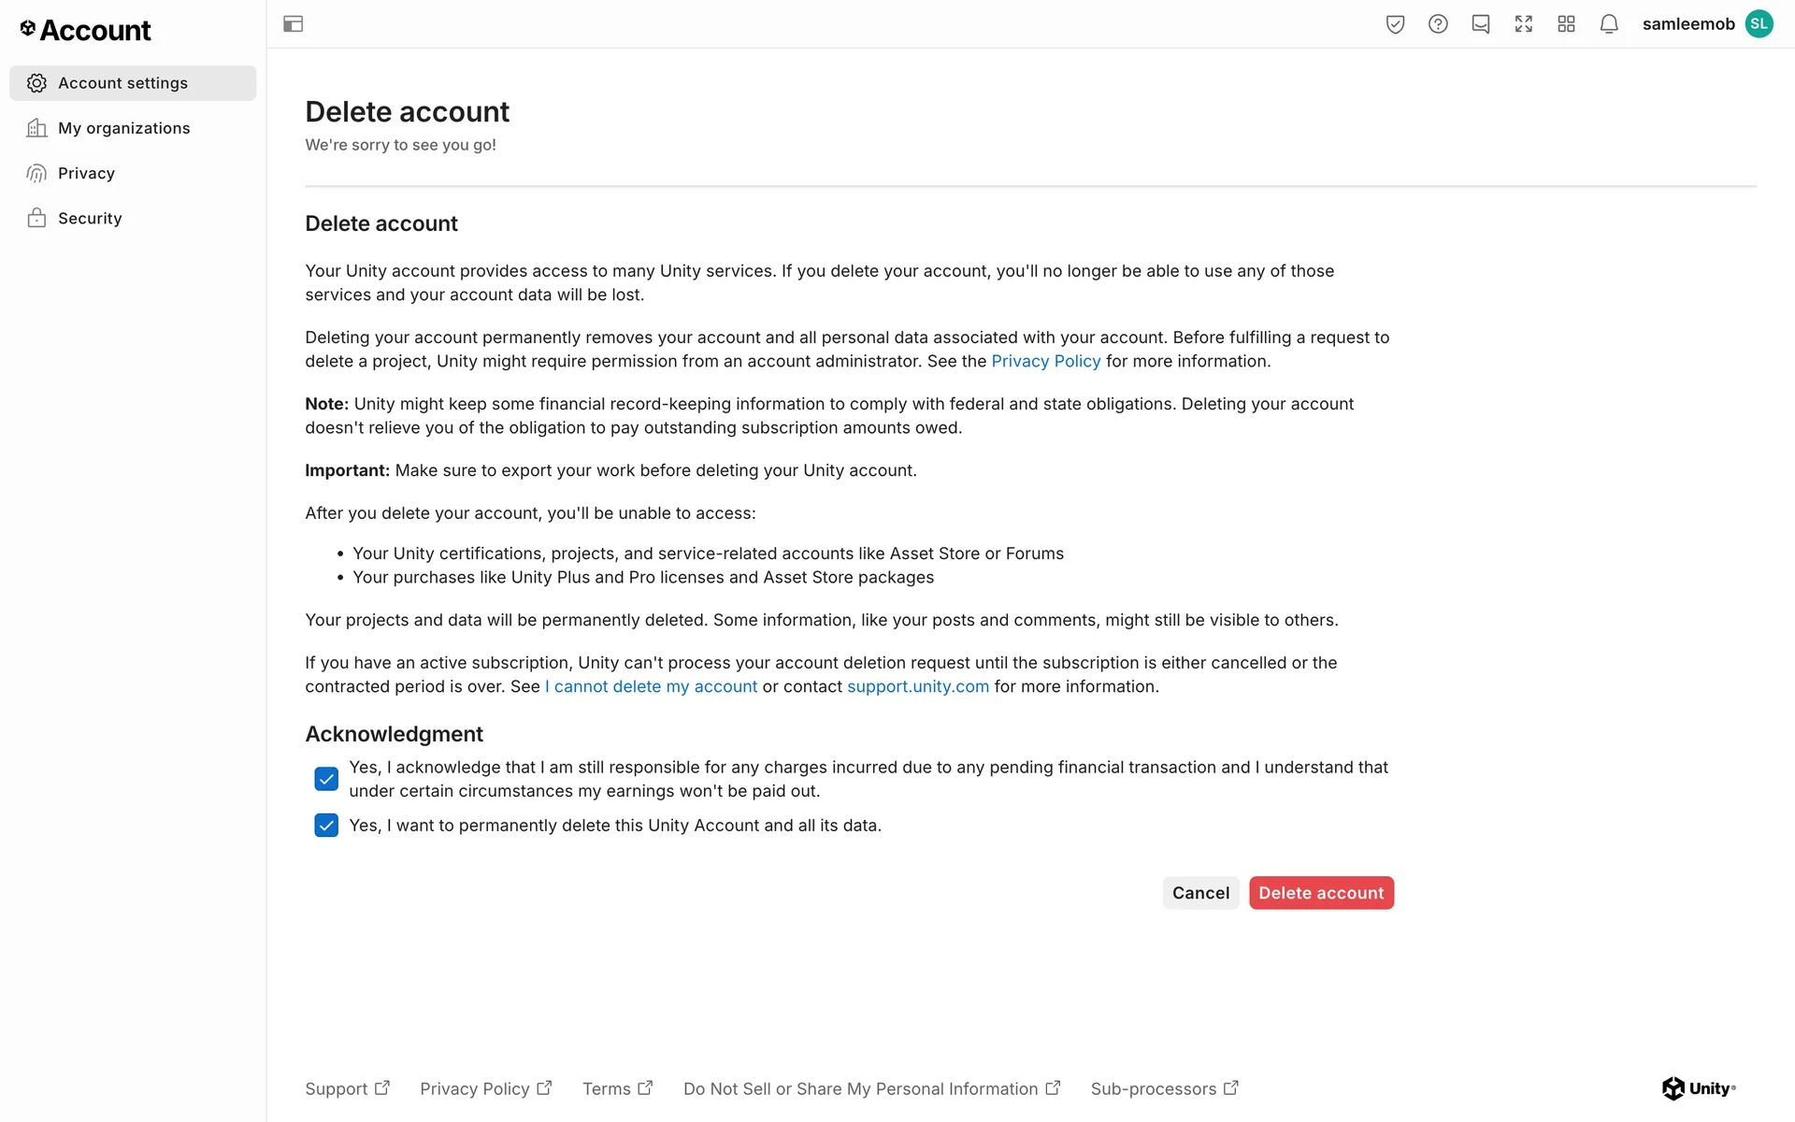Open the notifications bell icon
Image resolution: width=1795 pixels, height=1122 pixels.
[1609, 24]
